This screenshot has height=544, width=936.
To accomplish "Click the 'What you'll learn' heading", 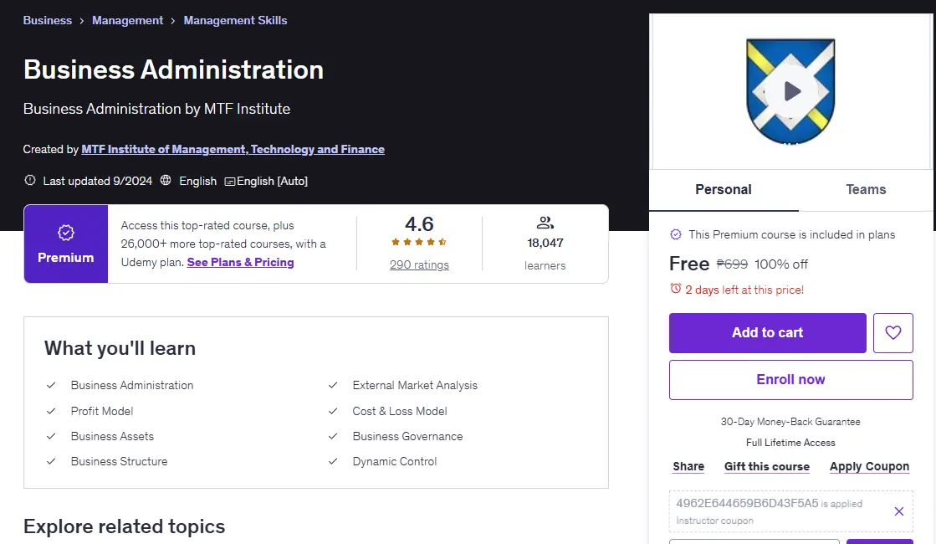I will 120,348.
